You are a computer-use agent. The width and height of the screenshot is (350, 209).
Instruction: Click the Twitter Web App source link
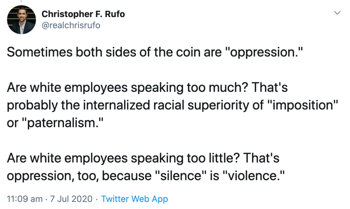135,199
